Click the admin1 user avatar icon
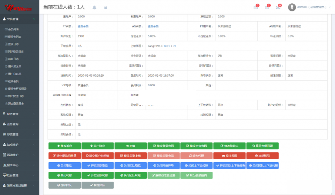This screenshot has height=195, width=335. coord(292,7)
